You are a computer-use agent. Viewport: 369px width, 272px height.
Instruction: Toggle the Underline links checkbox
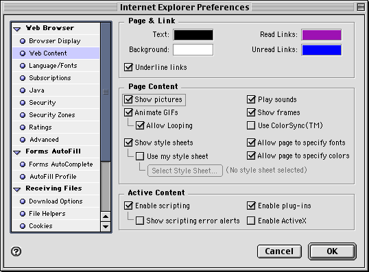click(128, 67)
